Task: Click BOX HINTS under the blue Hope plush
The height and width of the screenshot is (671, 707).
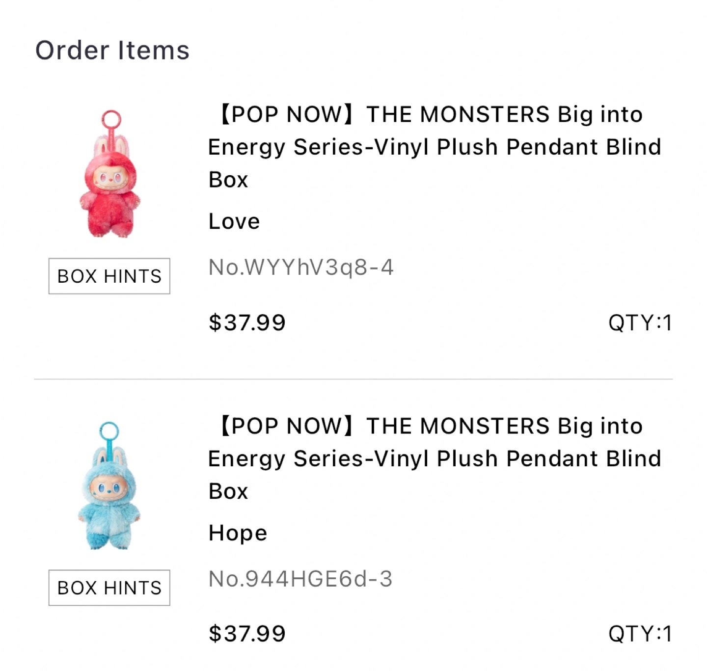Action: 109,588
